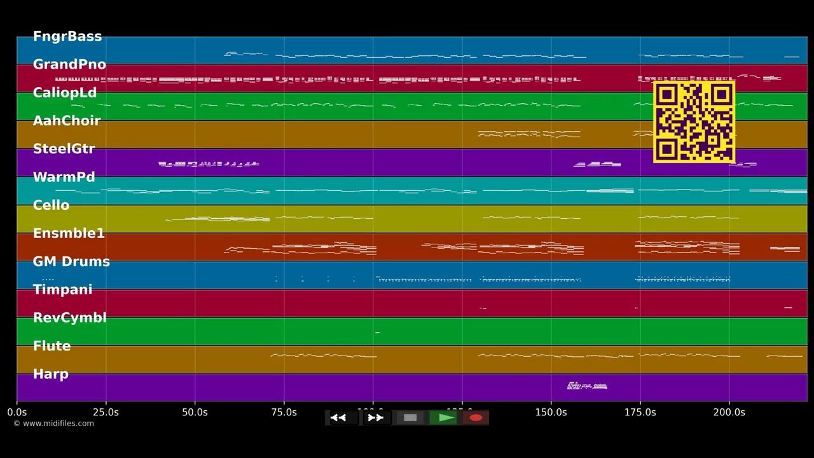Viewport: 814px width, 458px height.
Task: Click the 25.0s time axis label
Action: point(106,412)
